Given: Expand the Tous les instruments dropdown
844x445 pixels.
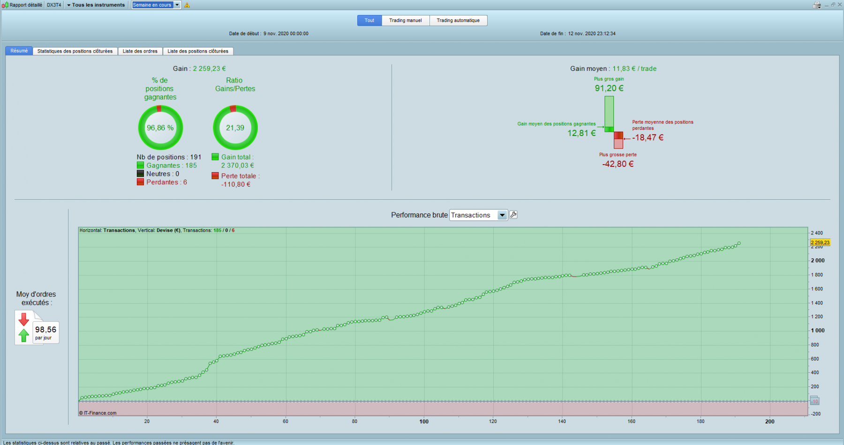Looking at the screenshot, I should (96, 5).
